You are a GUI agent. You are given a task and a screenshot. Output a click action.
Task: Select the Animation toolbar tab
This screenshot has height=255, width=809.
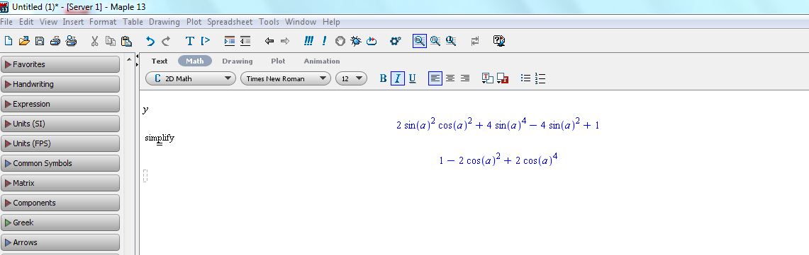point(322,61)
